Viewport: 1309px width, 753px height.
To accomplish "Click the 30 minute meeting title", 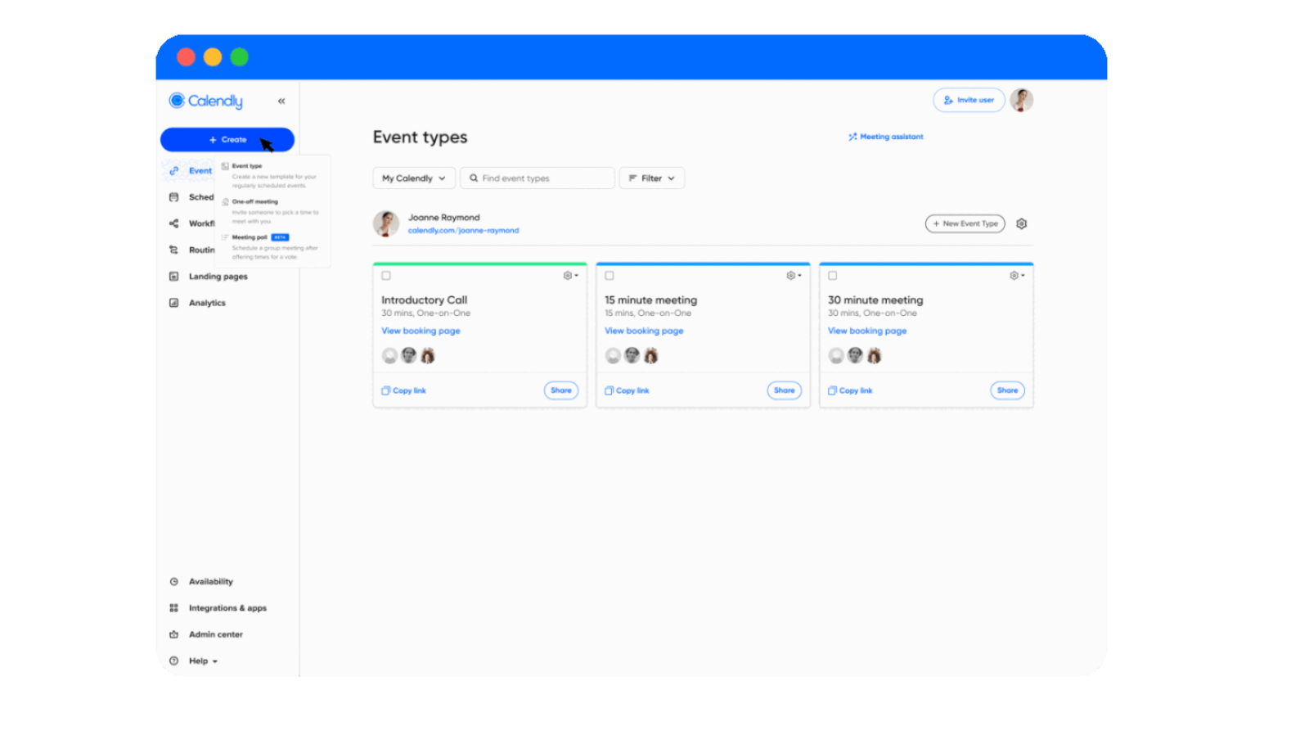I will click(x=875, y=300).
